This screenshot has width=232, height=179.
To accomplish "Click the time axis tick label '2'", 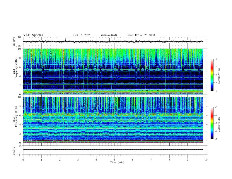I will pos(60,160).
